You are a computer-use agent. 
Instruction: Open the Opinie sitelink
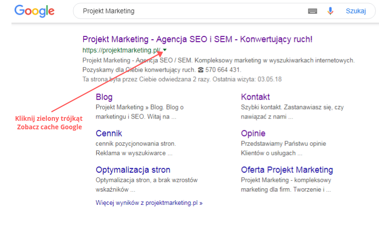tap(253, 134)
